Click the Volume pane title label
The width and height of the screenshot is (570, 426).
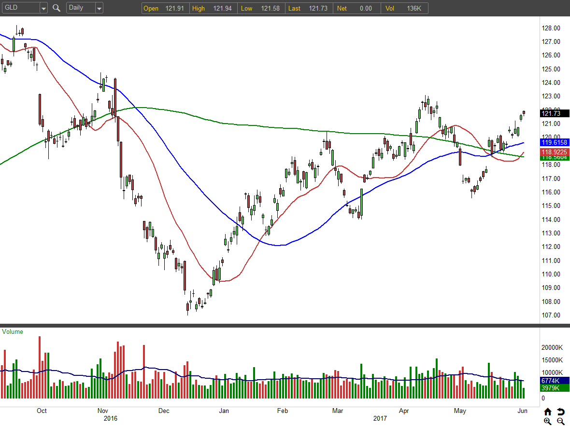(x=12, y=331)
